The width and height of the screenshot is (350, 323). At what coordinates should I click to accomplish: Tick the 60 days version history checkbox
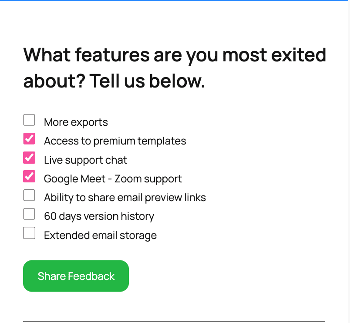point(29,214)
